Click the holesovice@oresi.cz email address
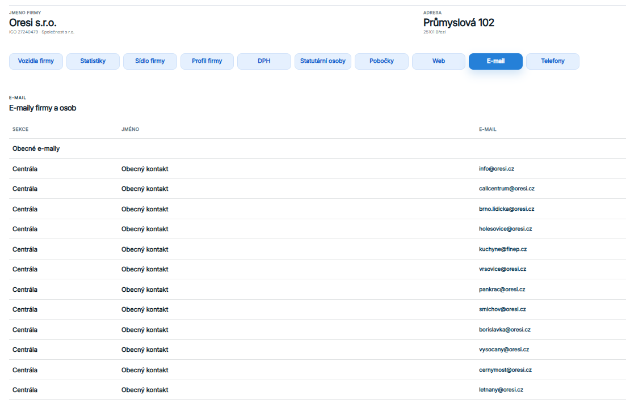This screenshot has height=417, width=626. (506, 229)
